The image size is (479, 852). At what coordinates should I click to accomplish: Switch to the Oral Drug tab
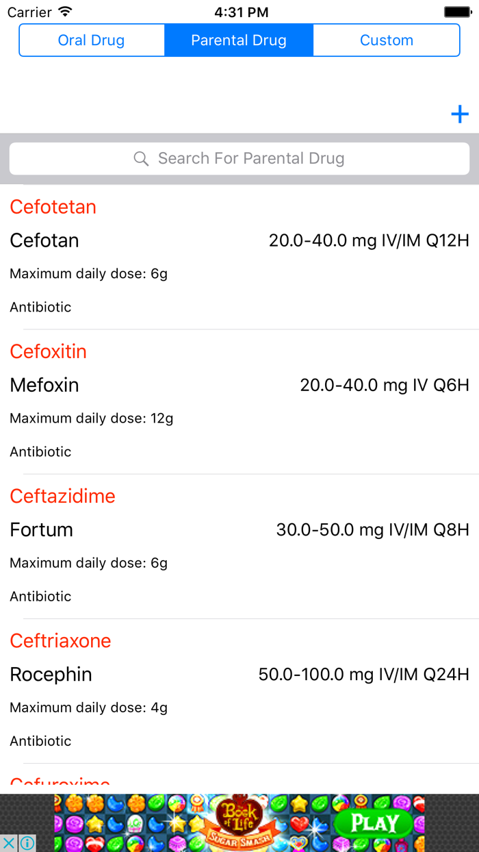pyautogui.click(x=91, y=40)
